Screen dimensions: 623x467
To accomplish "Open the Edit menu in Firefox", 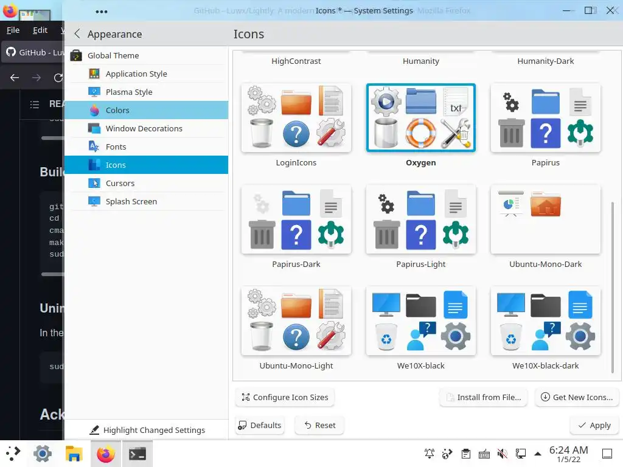I will (x=40, y=30).
